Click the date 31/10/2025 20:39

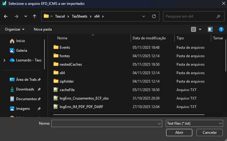point(146,98)
